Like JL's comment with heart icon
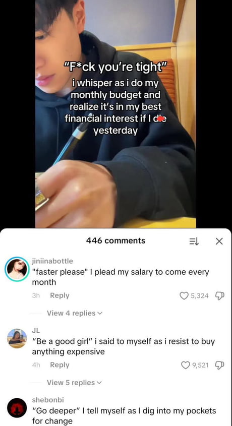 click(x=185, y=365)
